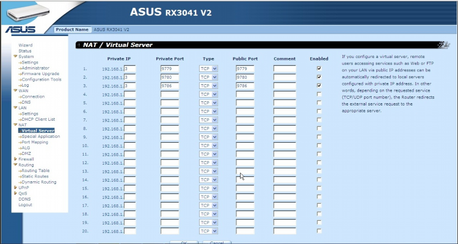Image resolution: width=458 pixels, height=244 pixels.
Task: Log out of the router
Action: click(25, 205)
